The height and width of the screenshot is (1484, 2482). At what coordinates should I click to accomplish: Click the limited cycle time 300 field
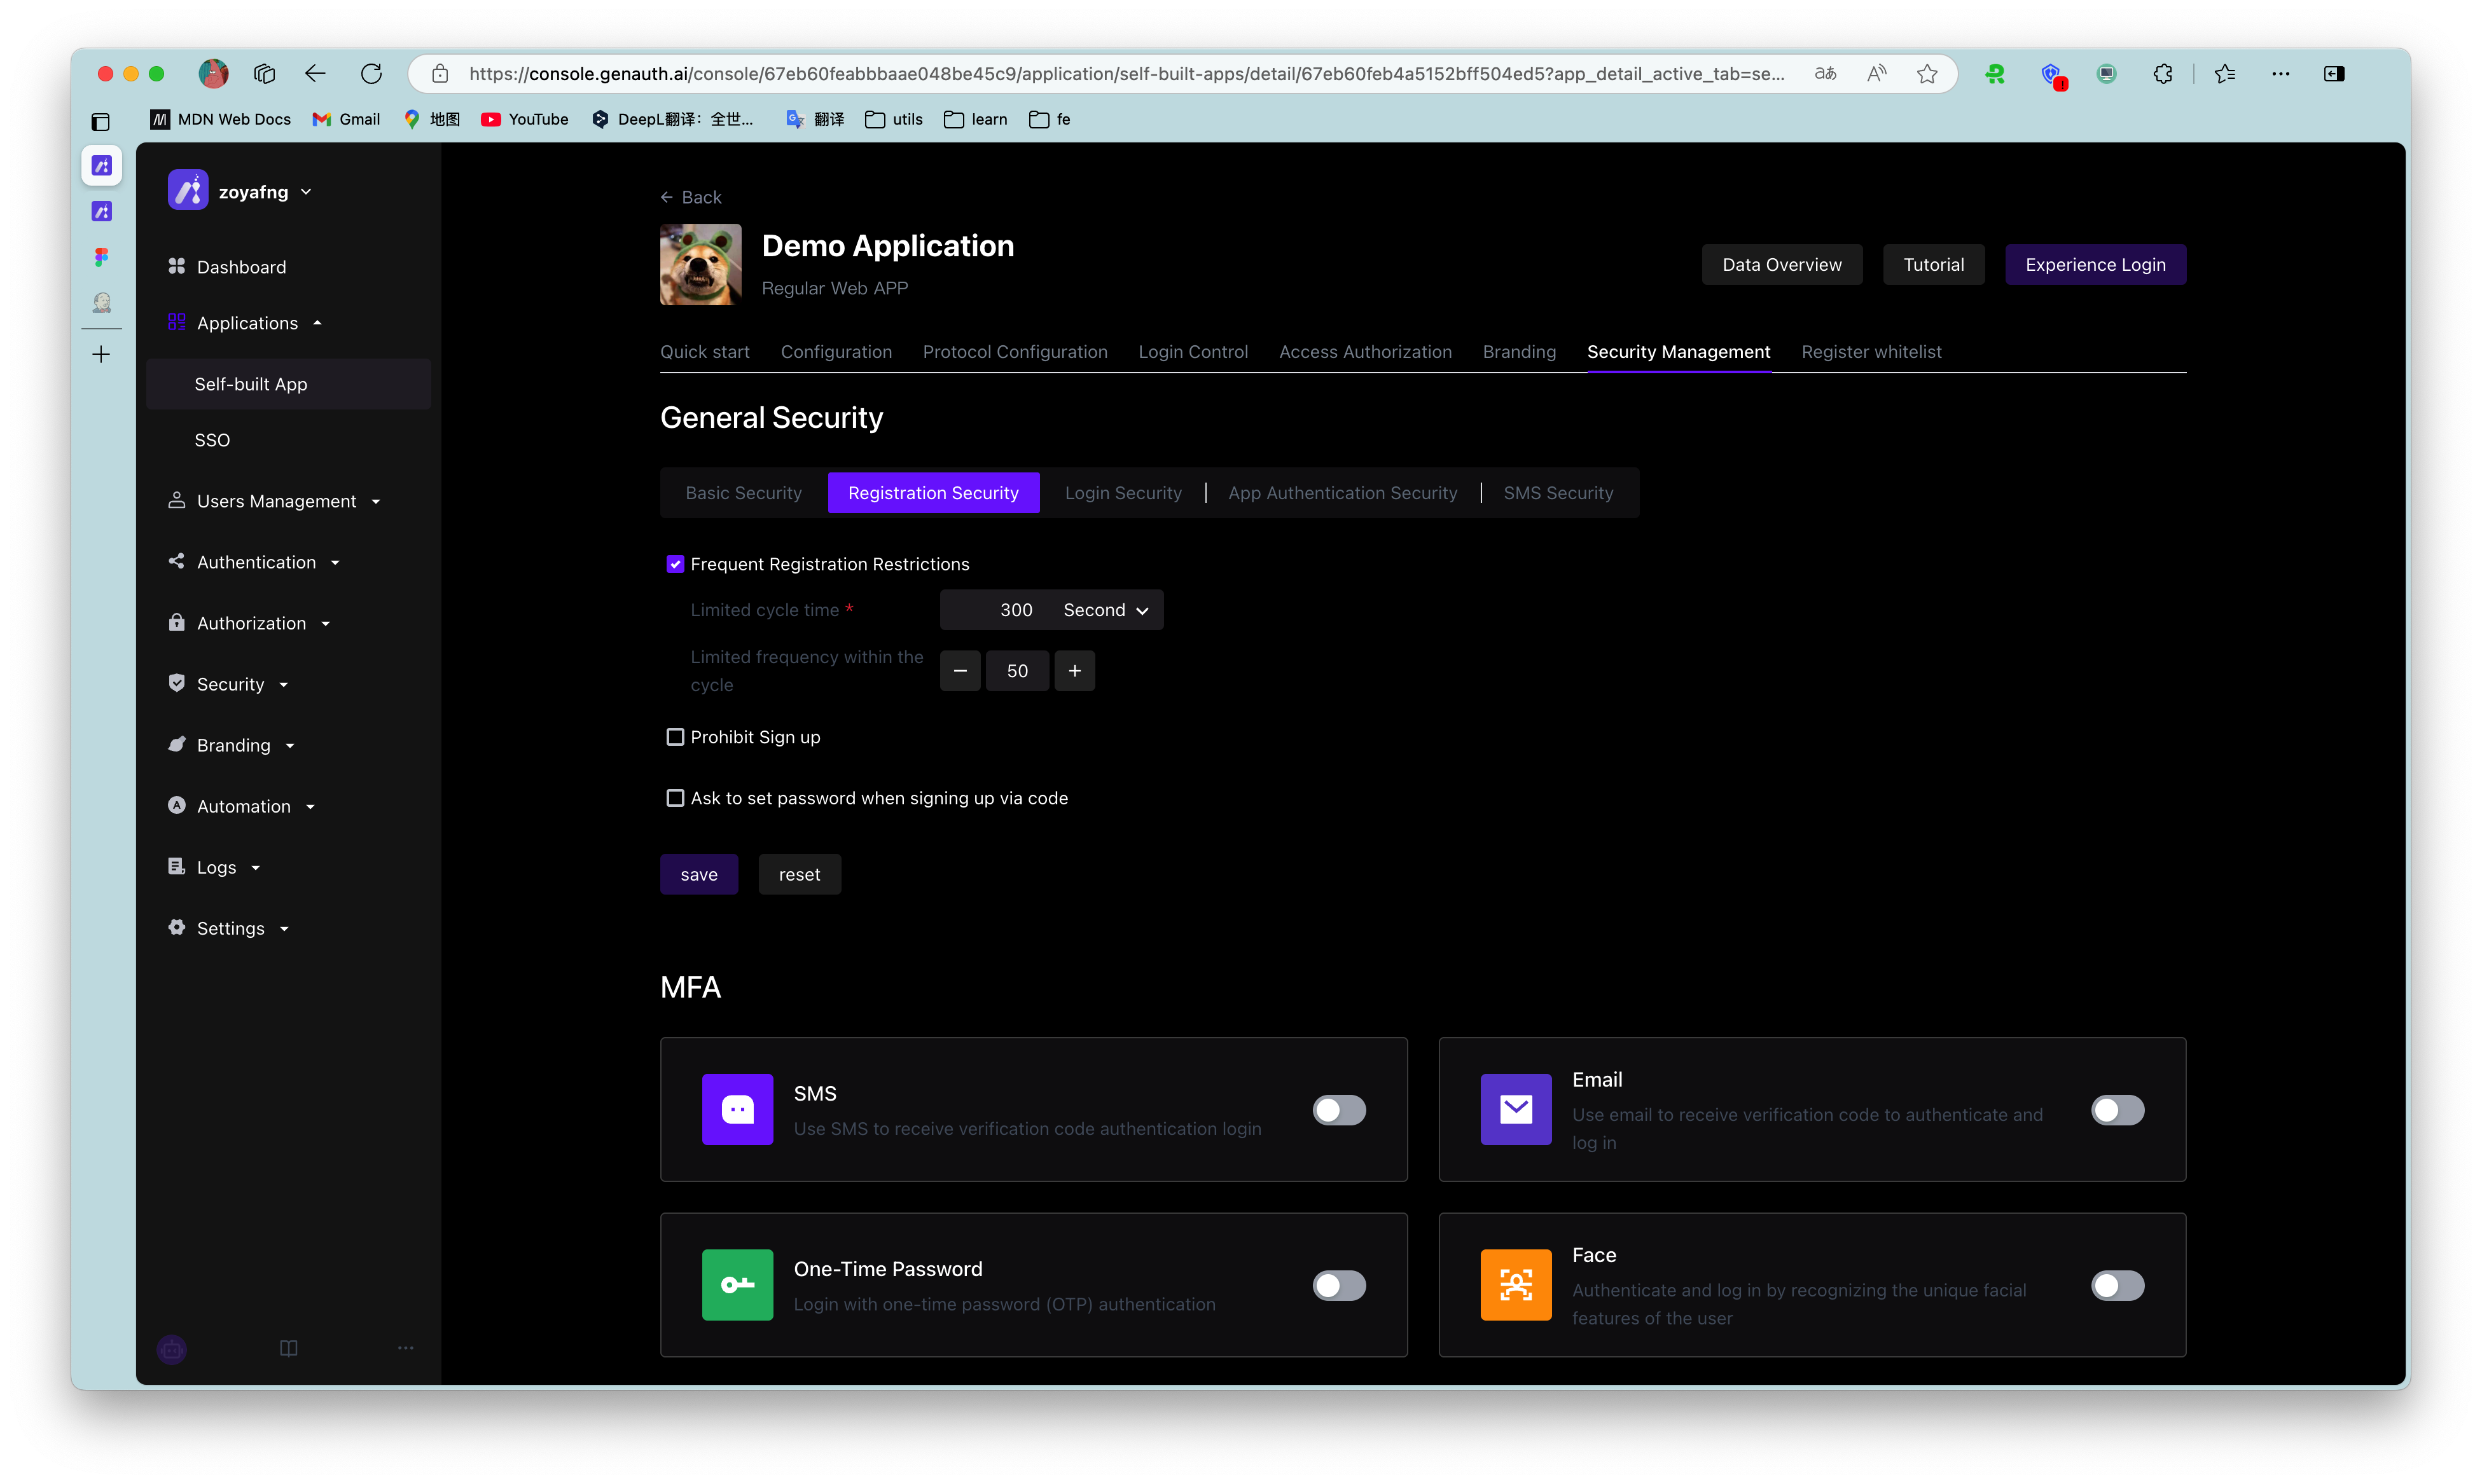tap(996, 610)
